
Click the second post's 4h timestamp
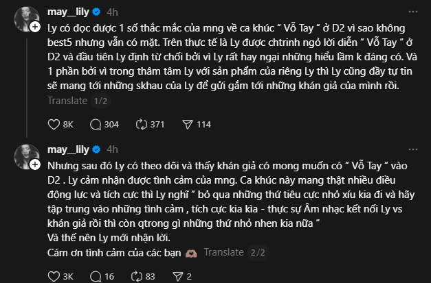113,149
